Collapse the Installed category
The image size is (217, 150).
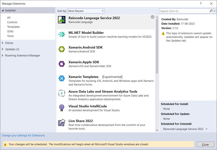click(x=3, y=10)
